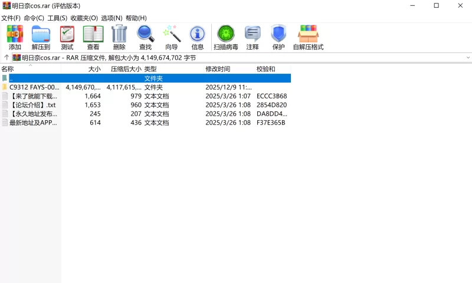Click the 保护 (Protect) shield icon
The image size is (472, 283).
pyautogui.click(x=278, y=38)
